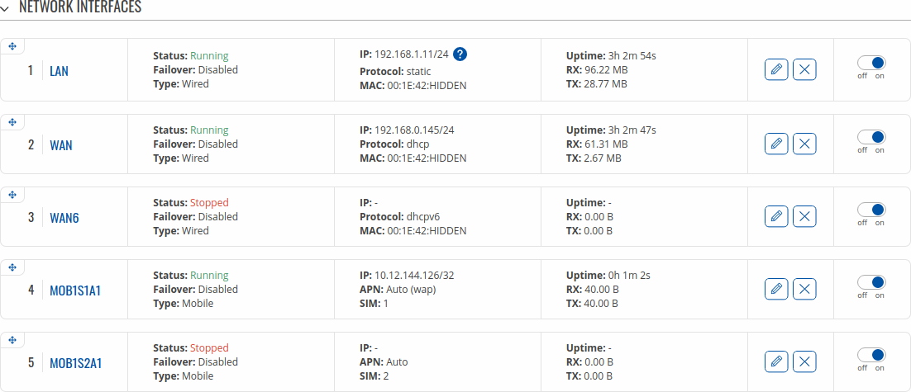Open the WAN6 interface name link
The width and height of the screenshot is (911, 392).
tap(64, 218)
